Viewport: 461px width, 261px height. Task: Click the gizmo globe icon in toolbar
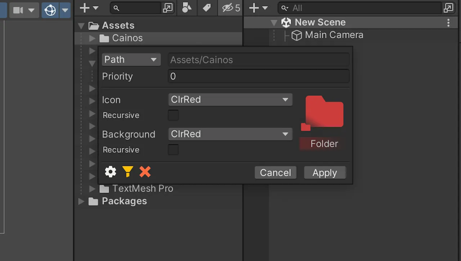(50, 10)
